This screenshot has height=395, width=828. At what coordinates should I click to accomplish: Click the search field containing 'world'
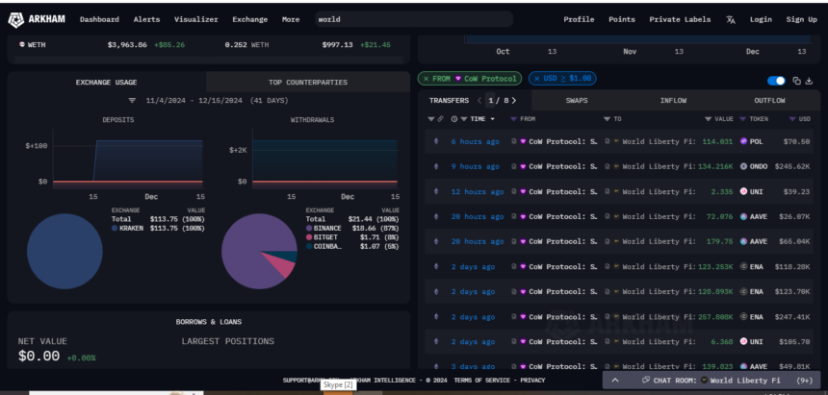(x=413, y=19)
